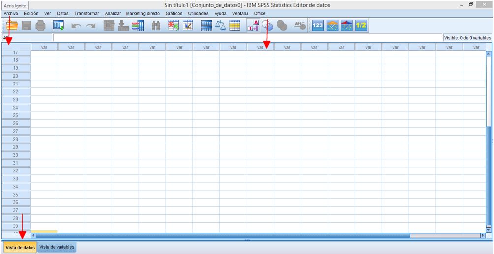Open the Analizar menu
This screenshot has width=494, height=254.
(113, 14)
